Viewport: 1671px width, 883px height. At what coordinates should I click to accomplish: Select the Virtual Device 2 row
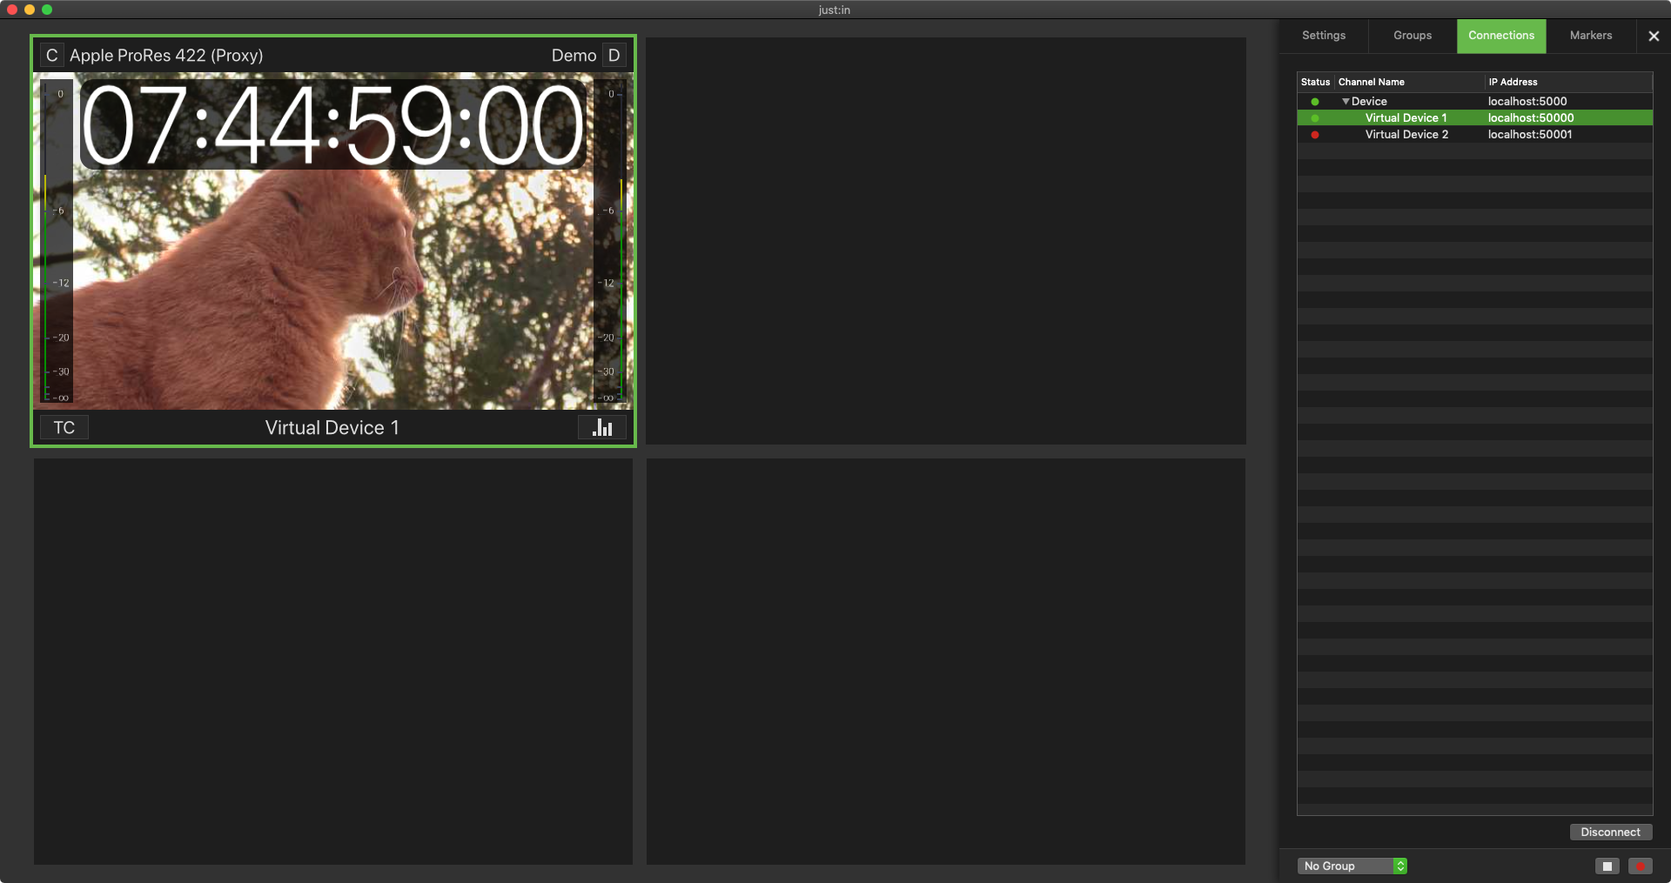pyautogui.click(x=1474, y=135)
